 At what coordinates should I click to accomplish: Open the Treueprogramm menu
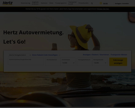[61, 3]
